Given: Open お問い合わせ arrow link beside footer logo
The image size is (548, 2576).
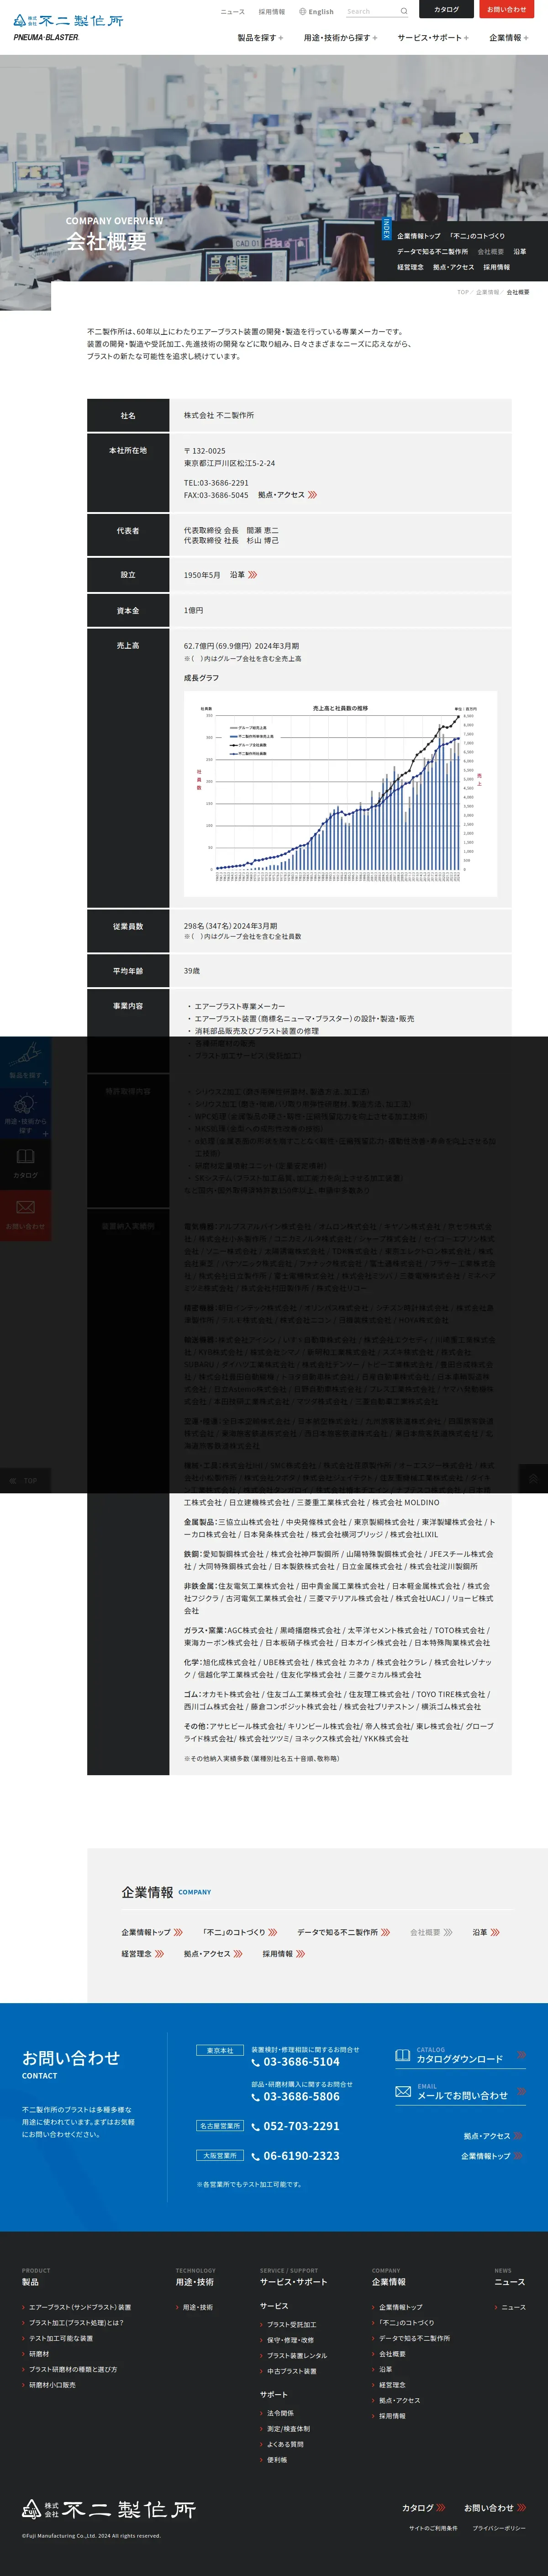Looking at the screenshot, I should point(495,2508).
